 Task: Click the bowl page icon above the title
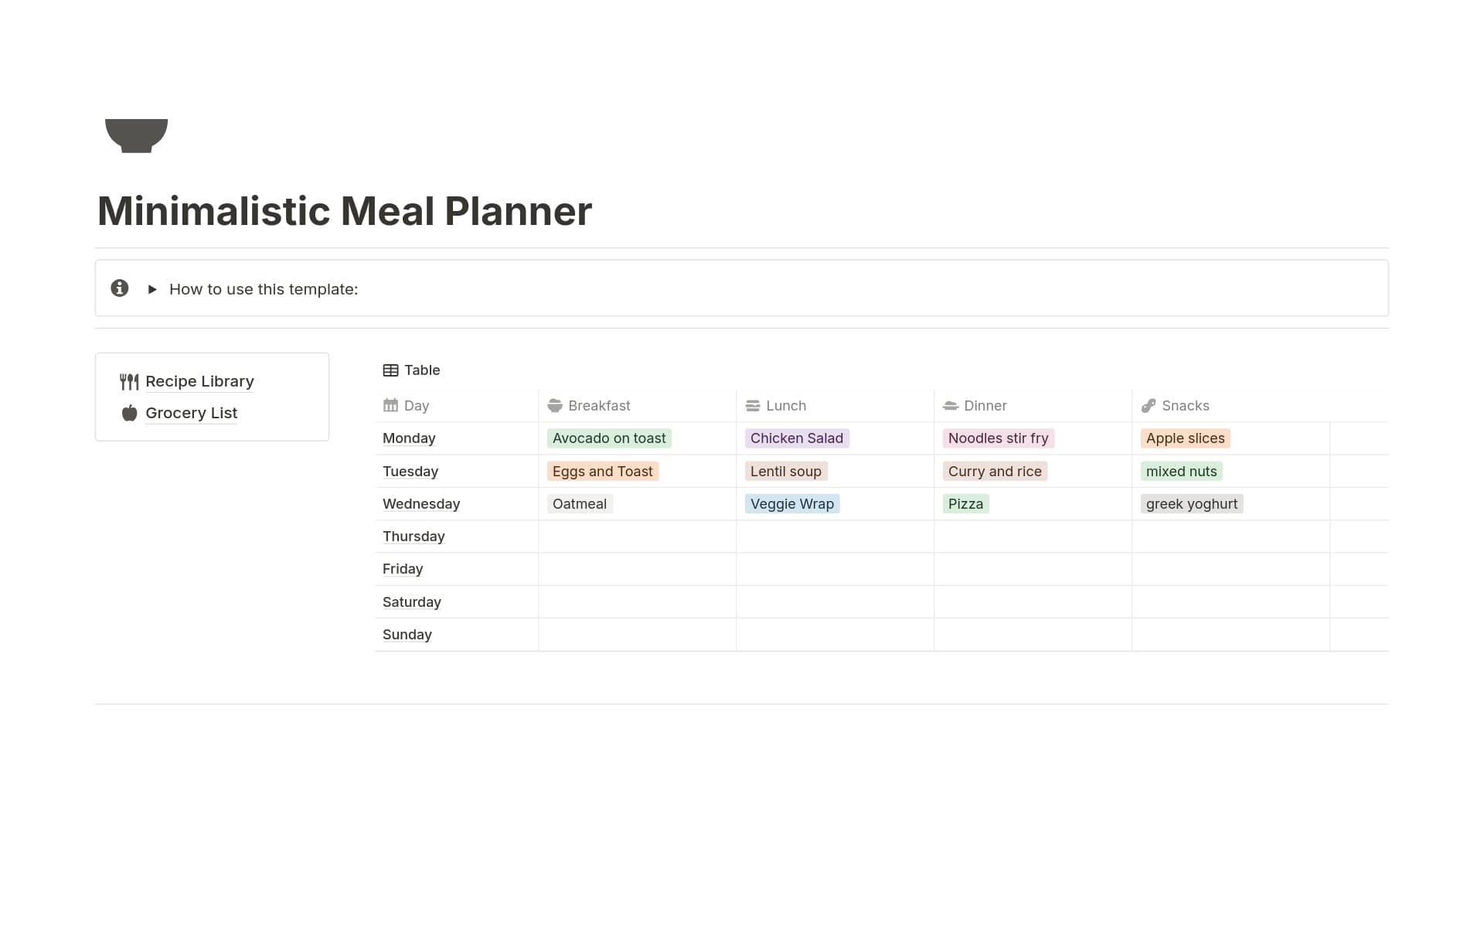pyautogui.click(x=137, y=136)
